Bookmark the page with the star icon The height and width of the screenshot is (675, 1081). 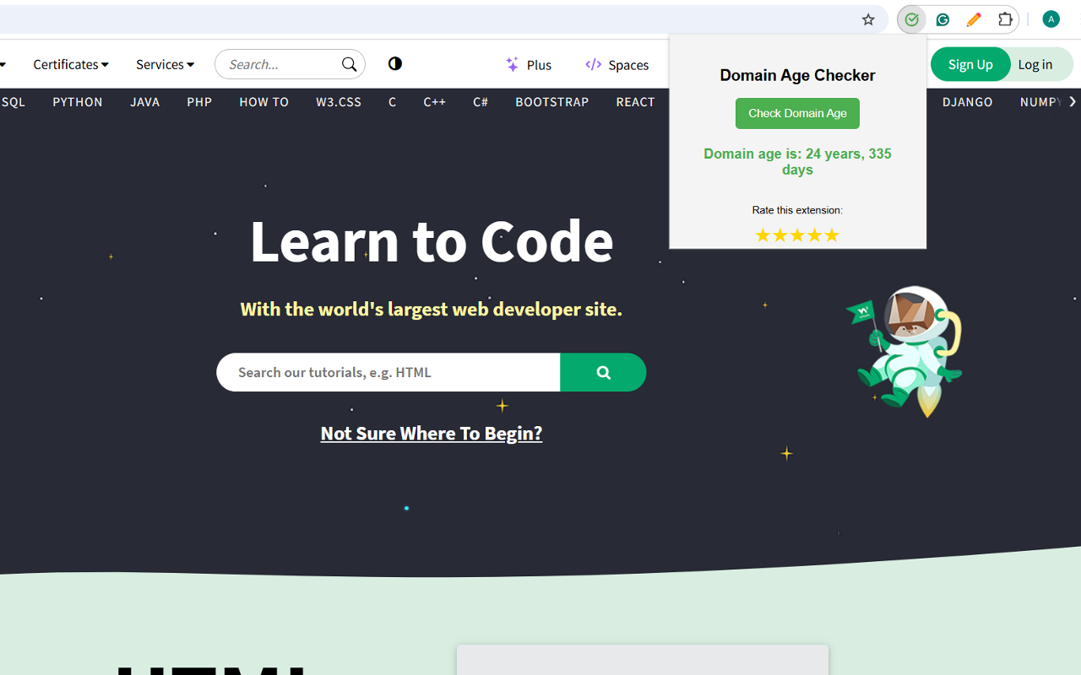tap(867, 19)
